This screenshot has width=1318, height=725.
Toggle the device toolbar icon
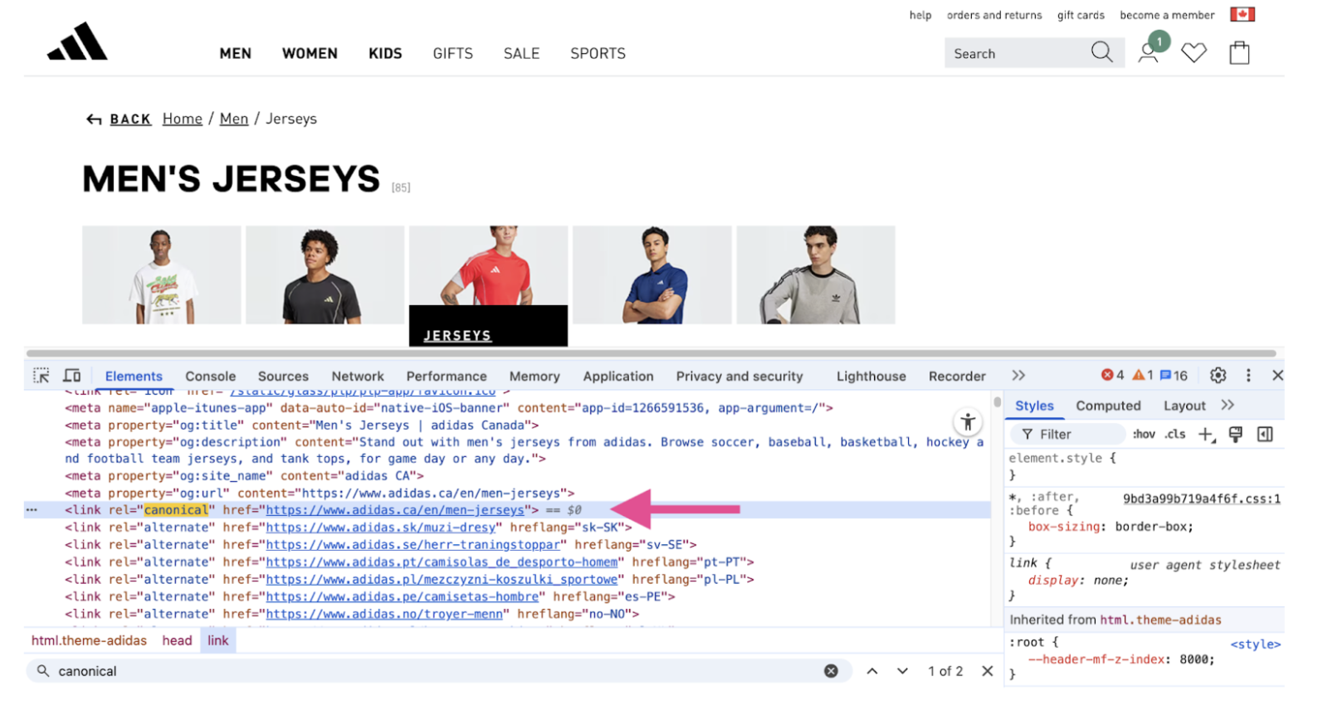pos(72,376)
